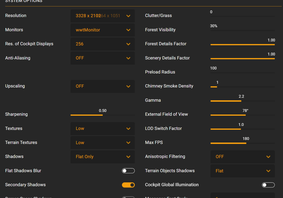283x198 pixels.
Task: Open the Resolution dropdown
Action: click(102, 16)
